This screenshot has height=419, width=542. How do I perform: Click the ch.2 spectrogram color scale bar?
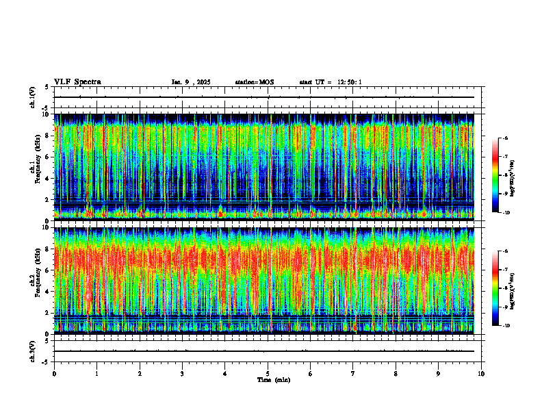(x=495, y=288)
